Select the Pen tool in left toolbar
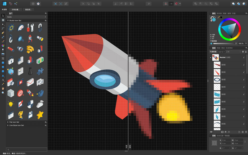The image size is (248, 155). click(x=3, y=33)
